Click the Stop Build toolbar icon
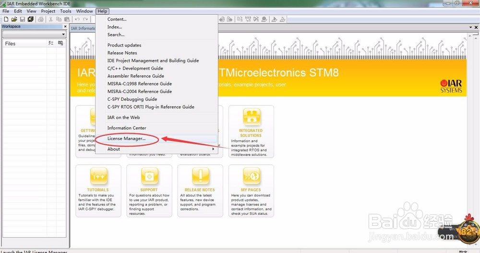The height and width of the screenshot is (253, 480). click(256, 19)
